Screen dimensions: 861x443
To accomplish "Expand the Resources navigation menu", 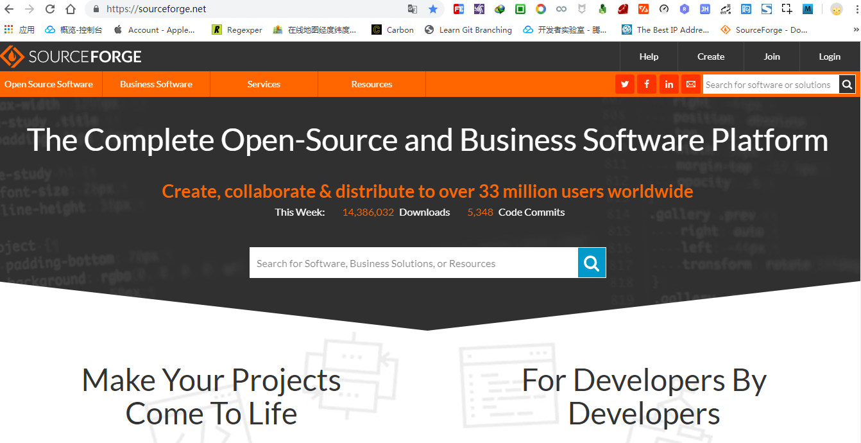I will [371, 84].
